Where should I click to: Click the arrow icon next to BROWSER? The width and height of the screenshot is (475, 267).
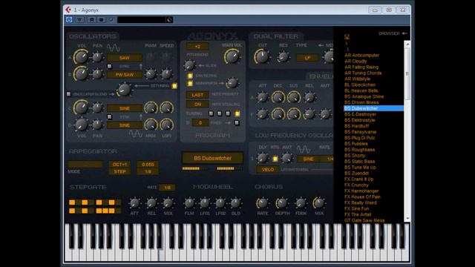[x=404, y=33]
